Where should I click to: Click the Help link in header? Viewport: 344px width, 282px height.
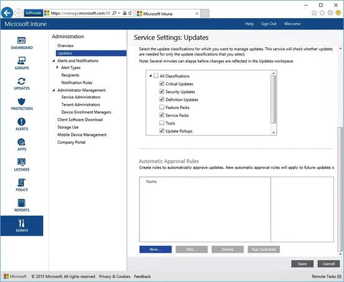pyautogui.click(x=249, y=24)
